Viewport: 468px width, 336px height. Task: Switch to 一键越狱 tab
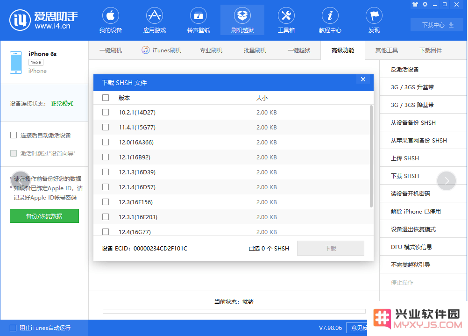(299, 50)
